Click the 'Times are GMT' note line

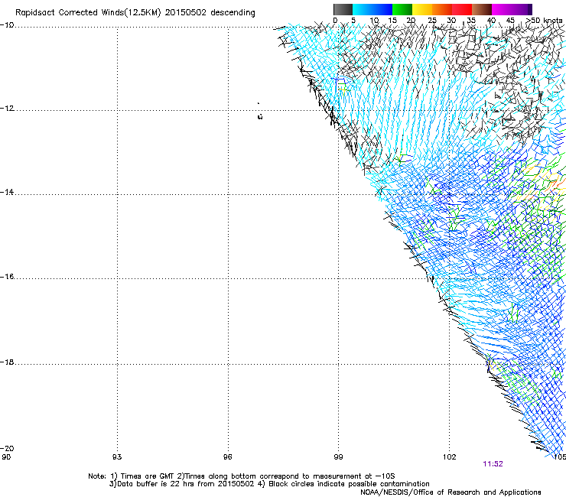[x=242, y=476]
